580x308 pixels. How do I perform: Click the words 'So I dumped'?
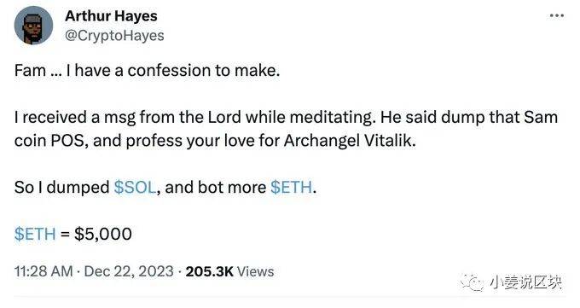(x=61, y=187)
